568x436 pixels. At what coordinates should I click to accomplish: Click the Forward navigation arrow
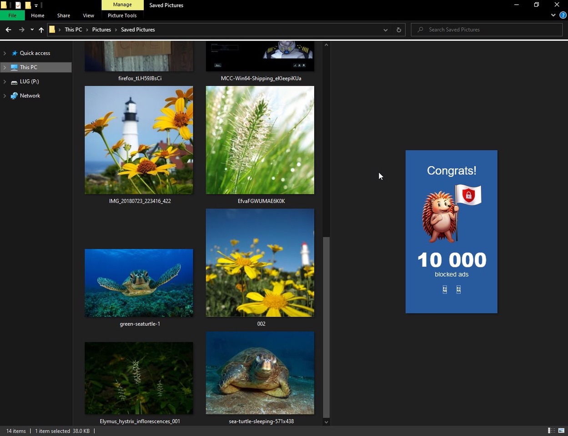pyautogui.click(x=21, y=30)
